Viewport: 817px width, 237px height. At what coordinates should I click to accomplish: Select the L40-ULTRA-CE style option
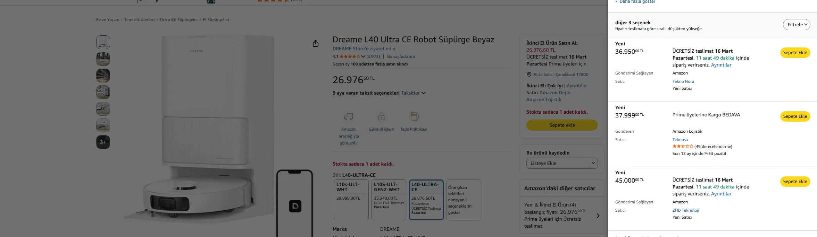pos(426,200)
